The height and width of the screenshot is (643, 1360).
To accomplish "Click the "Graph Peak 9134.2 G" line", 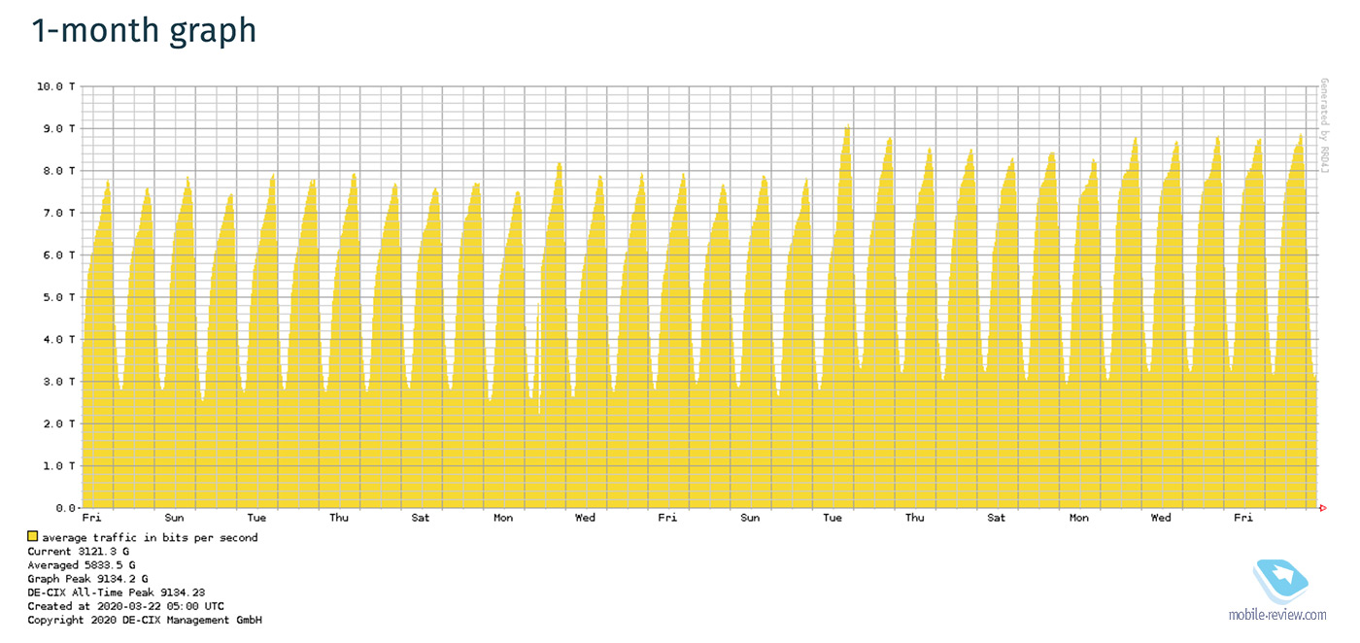I will coord(87,578).
